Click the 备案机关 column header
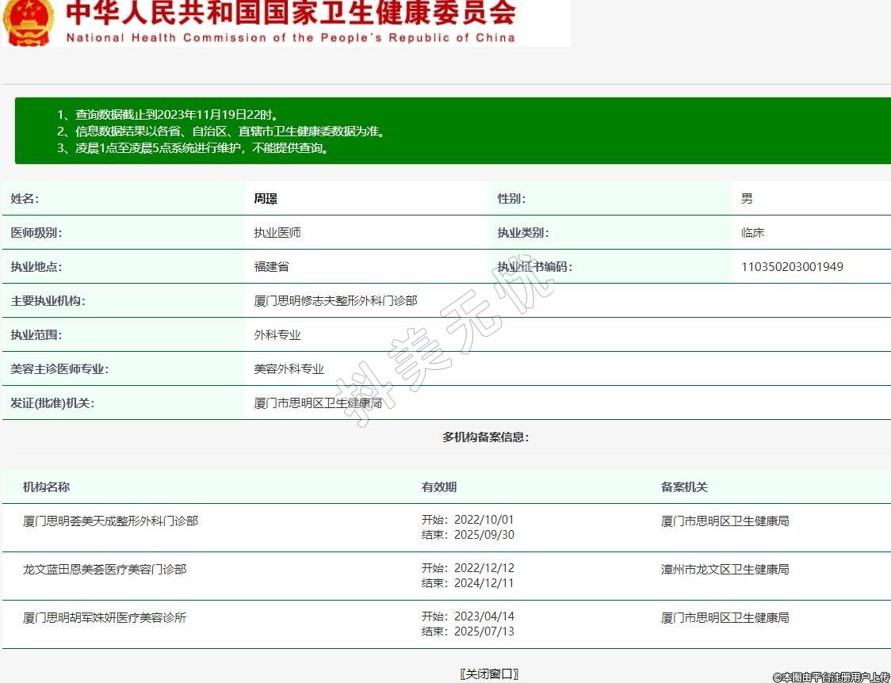The width and height of the screenshot is (891, 683). point(684,487)
